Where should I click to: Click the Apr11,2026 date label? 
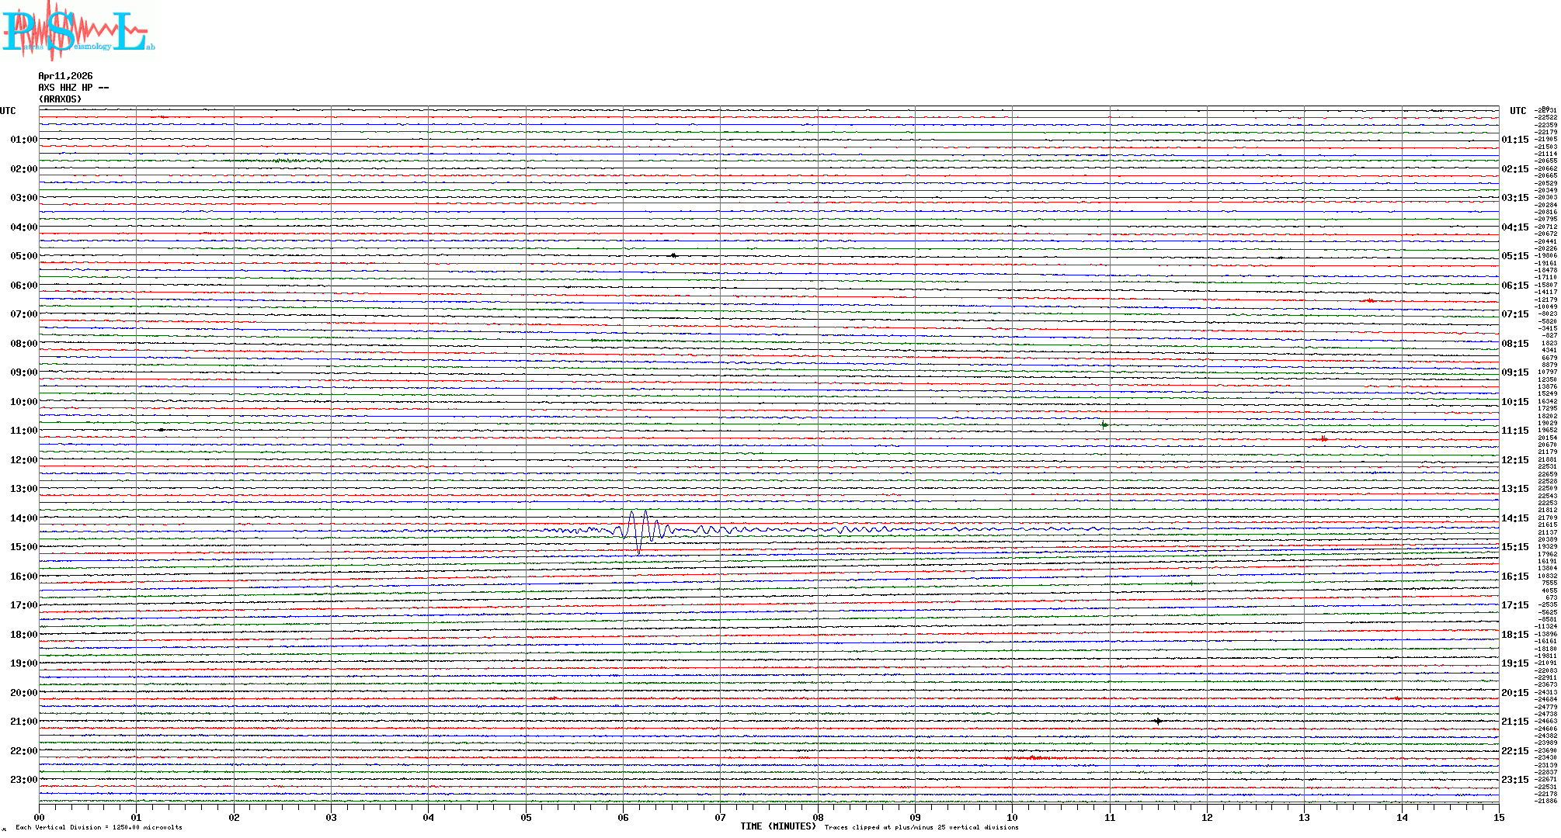tap(65, 76)
